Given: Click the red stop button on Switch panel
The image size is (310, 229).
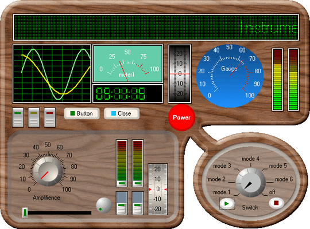Looking at the screenshot, I should (276, 203).
